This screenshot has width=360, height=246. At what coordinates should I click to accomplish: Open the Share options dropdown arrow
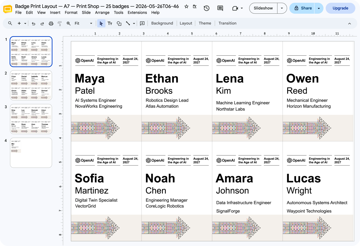[x=319, y=8]
